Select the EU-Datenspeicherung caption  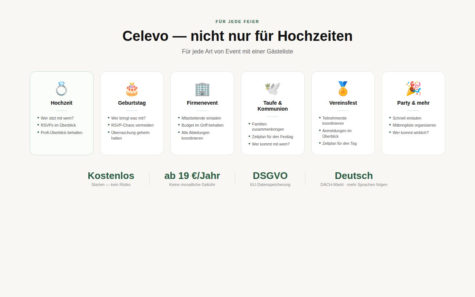(x=270, y=185)
